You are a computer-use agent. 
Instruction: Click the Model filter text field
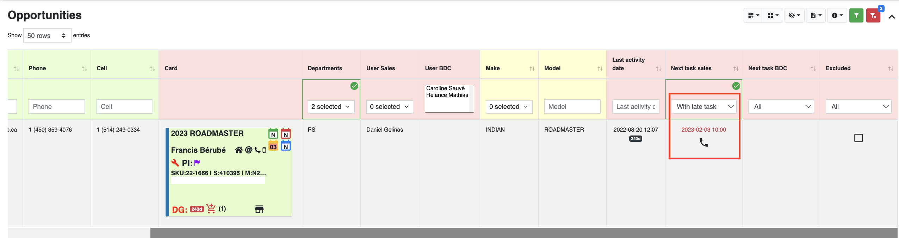(572, 107)
